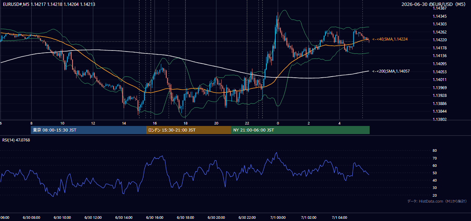
Task: Click the RSI scale value 70
Action: [435, 158]
